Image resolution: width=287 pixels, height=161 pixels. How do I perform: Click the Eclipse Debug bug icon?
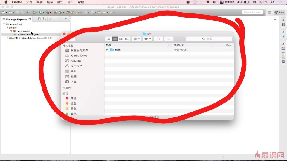[34, 12]
